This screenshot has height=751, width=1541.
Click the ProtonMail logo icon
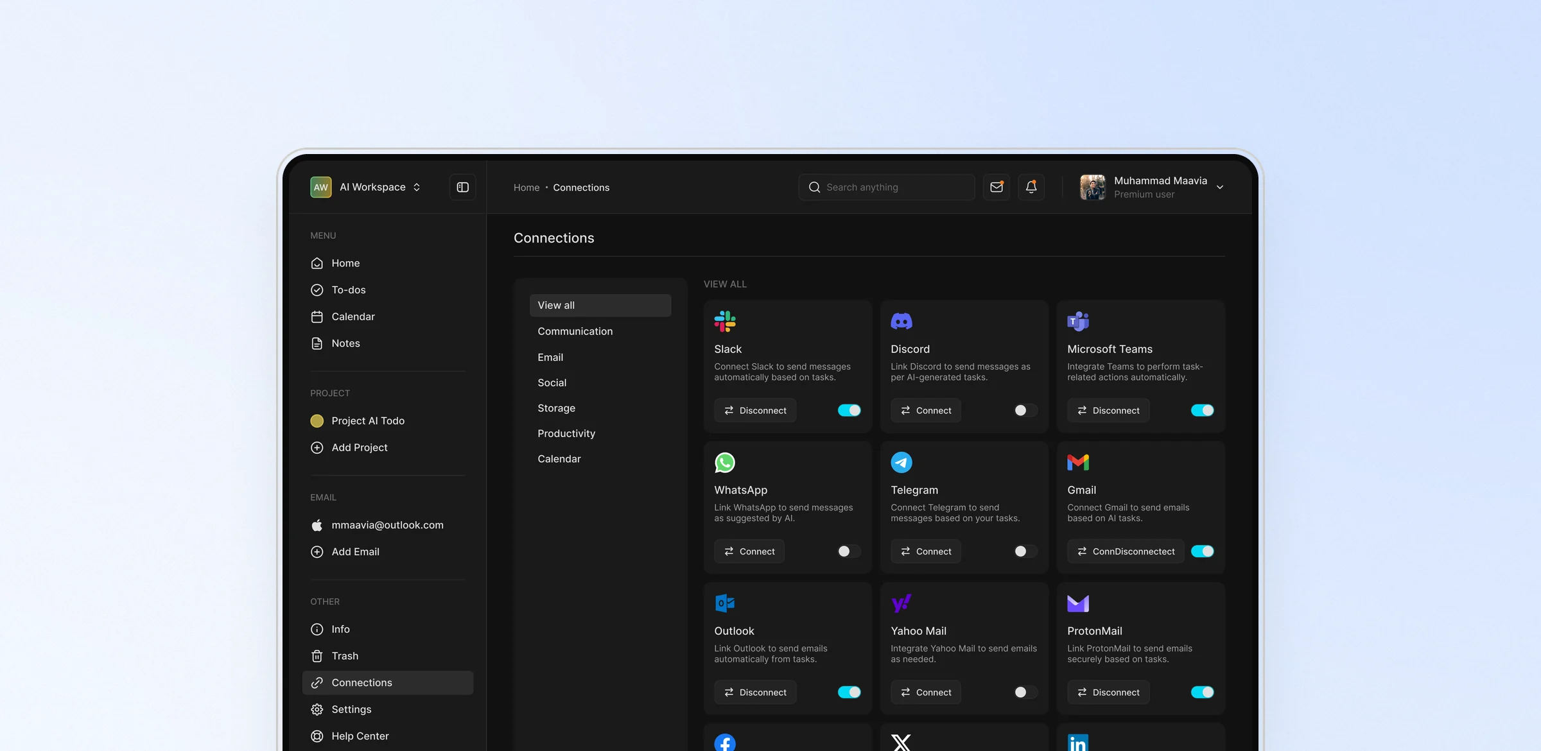pyautogui.click(x=1078, y=603)
